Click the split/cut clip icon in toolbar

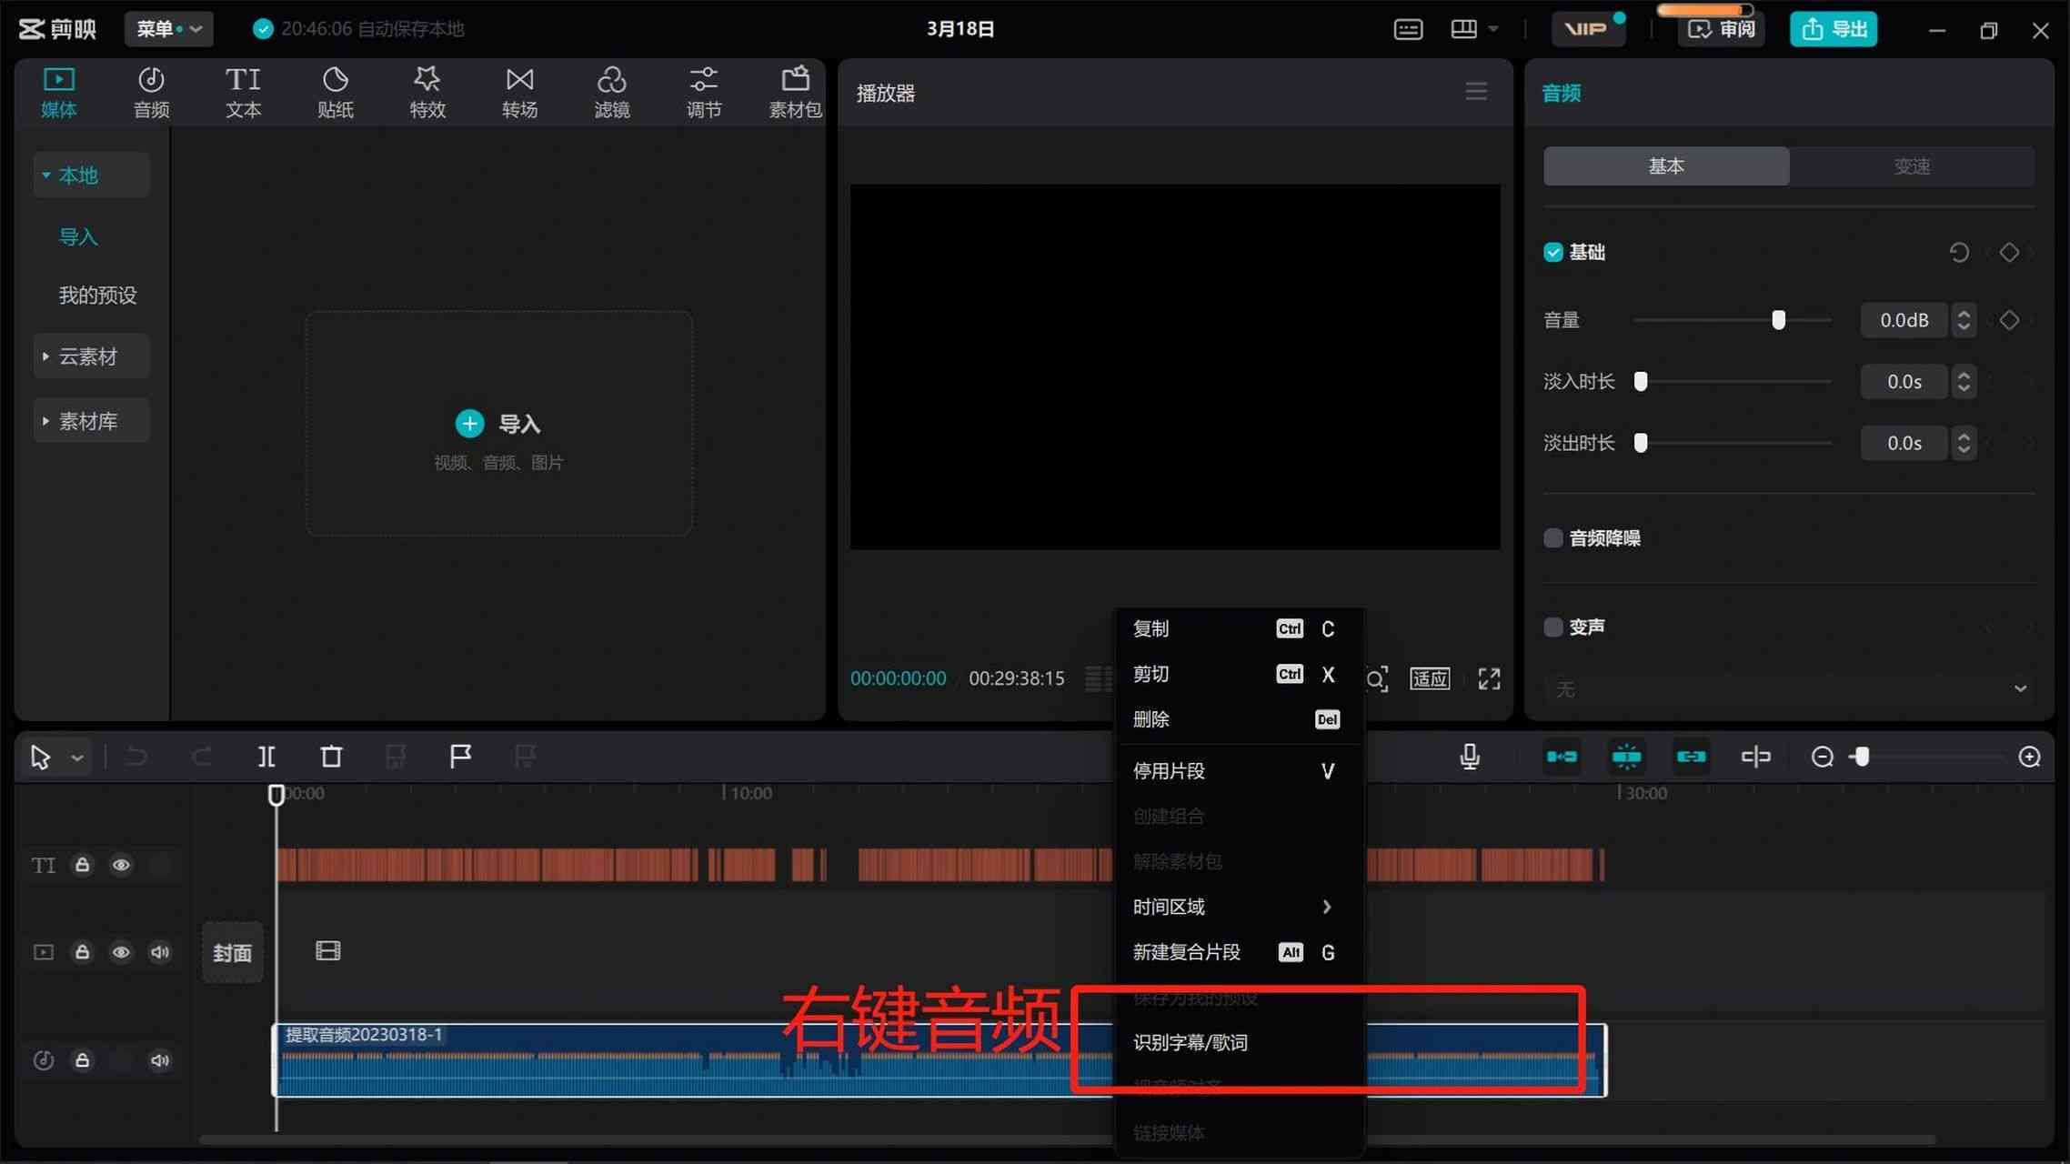tap(266, 756)
